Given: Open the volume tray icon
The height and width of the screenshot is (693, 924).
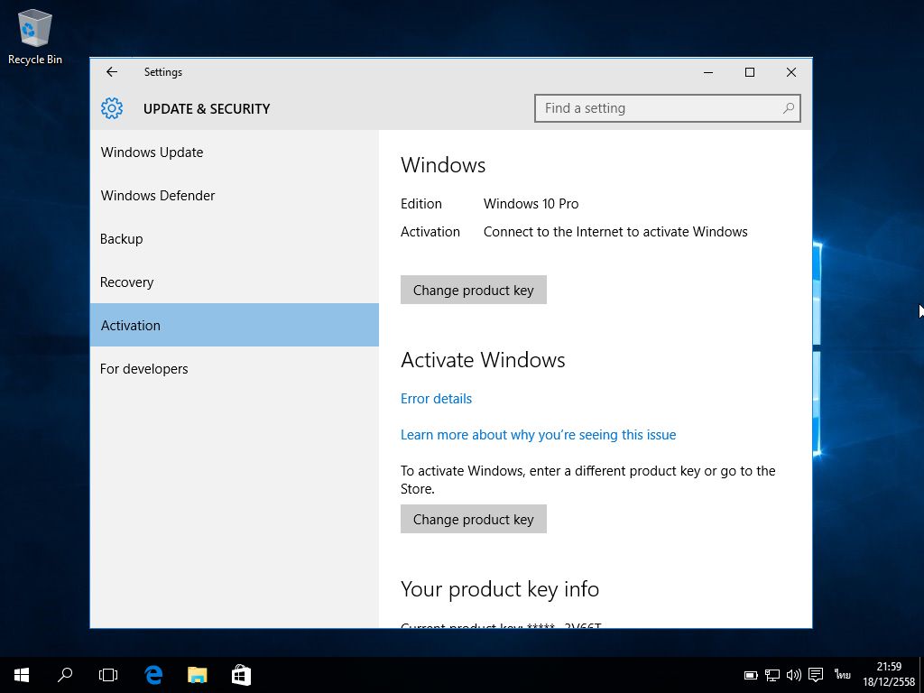Looking at the screenshot, I should [794, 675].
